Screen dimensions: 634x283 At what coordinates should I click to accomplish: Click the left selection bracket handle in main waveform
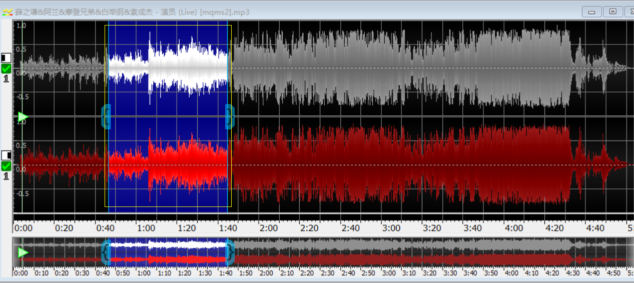pos(106,116)
